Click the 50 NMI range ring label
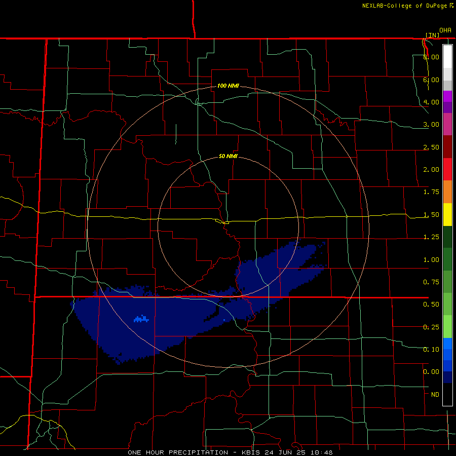Image resolution: width=456 pixels, height=456 pixels. 228,156
